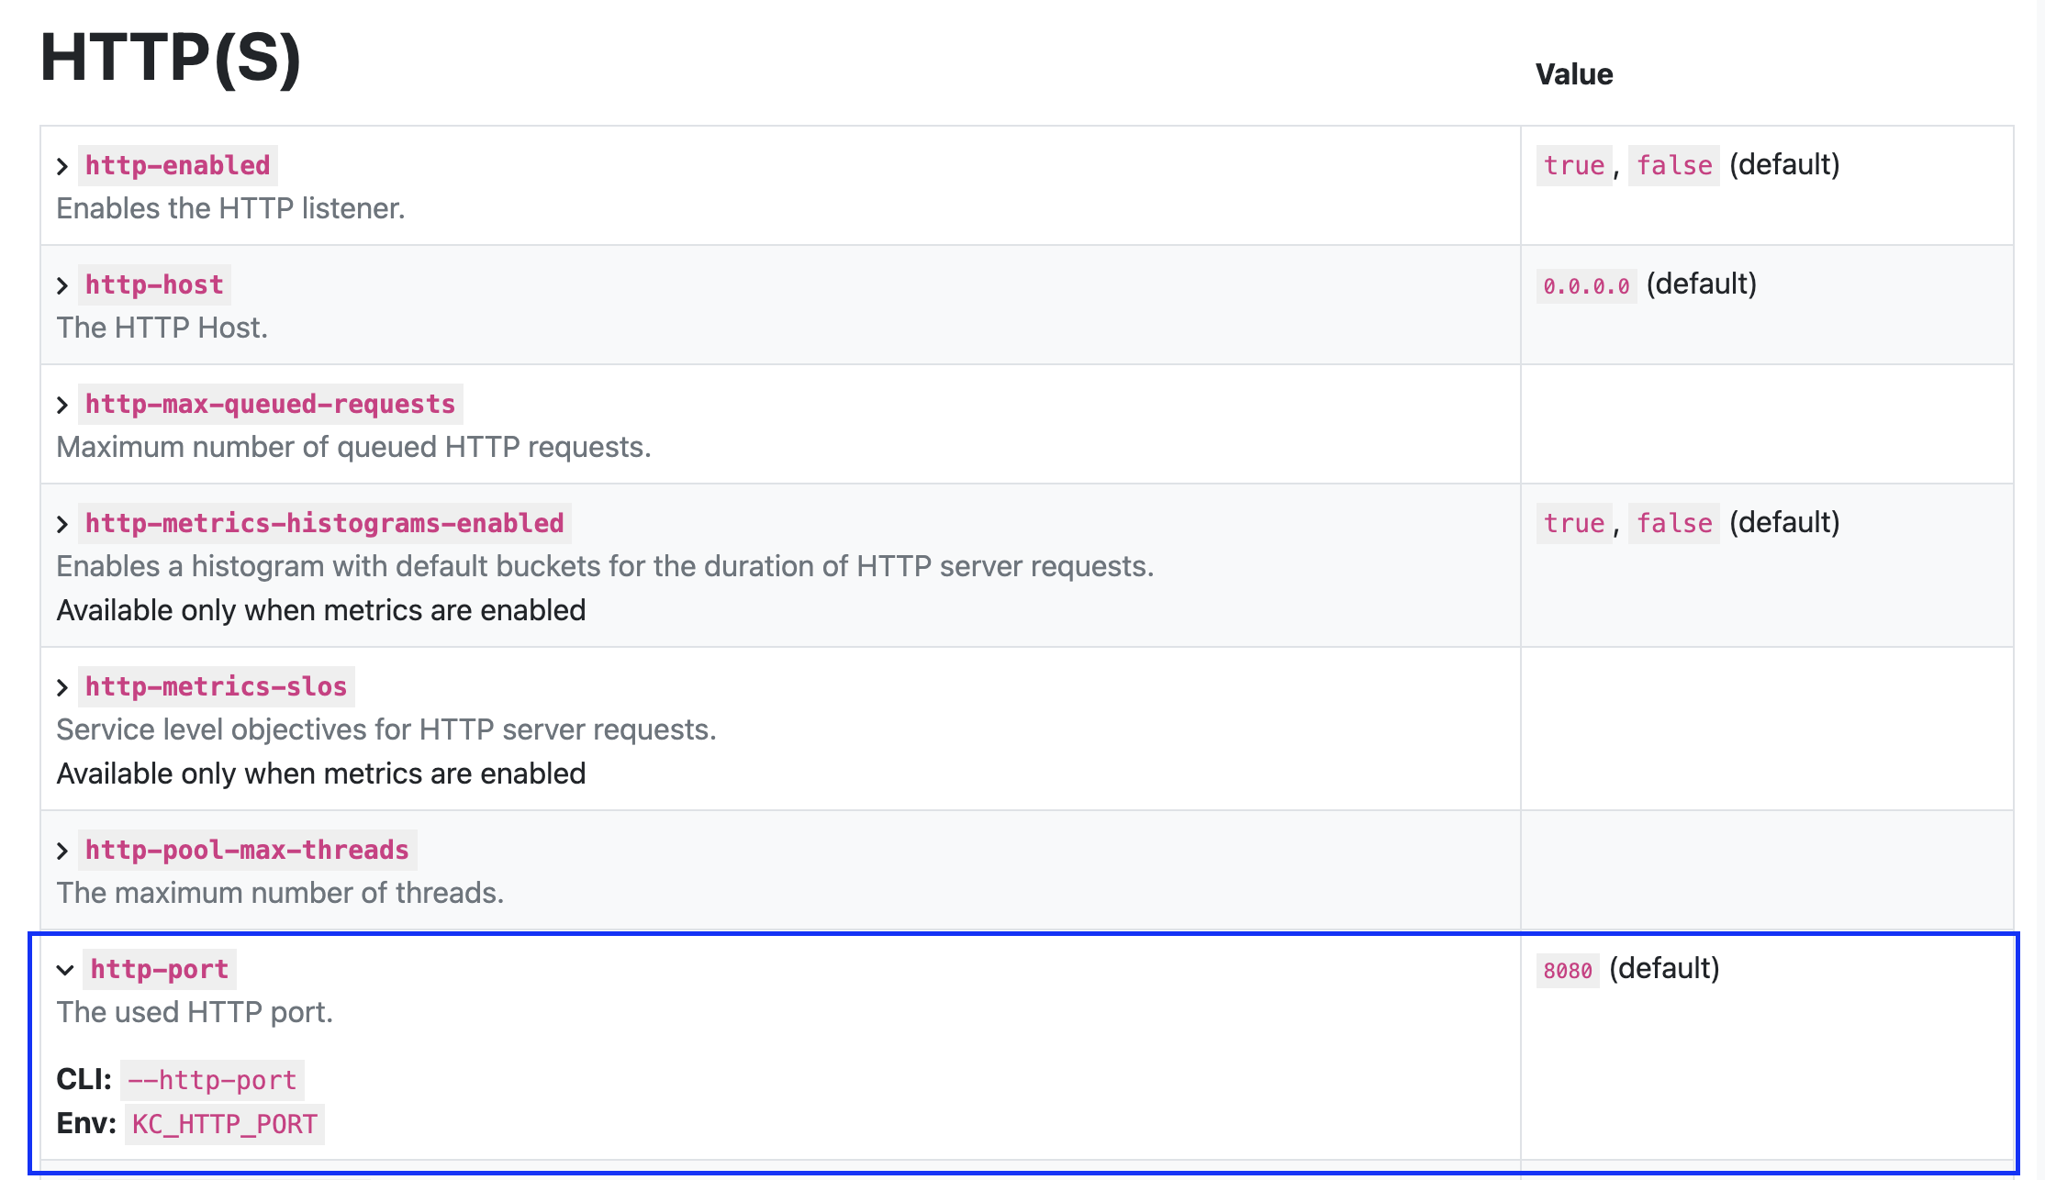Click the http-port option label
The width and height of the screenshot is (2045, 1180).
(x=159, y=969)
